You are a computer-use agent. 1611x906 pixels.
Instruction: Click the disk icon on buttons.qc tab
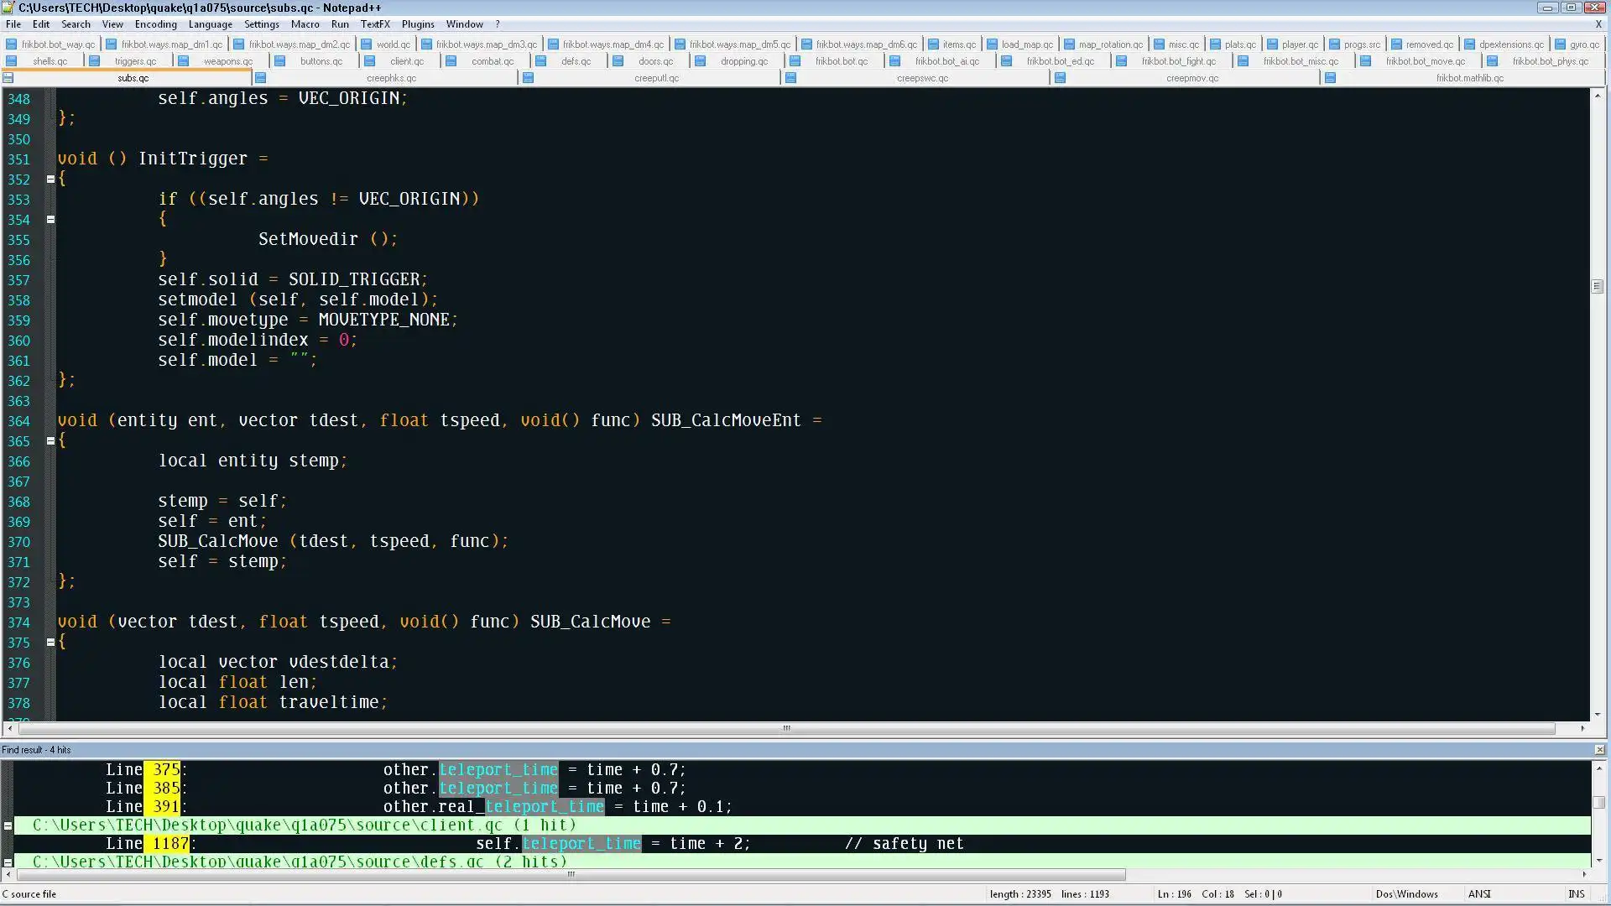[280, 61]
